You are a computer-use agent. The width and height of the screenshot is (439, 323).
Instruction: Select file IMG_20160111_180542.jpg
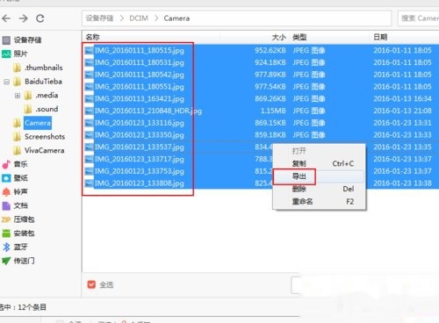[140, 75]
